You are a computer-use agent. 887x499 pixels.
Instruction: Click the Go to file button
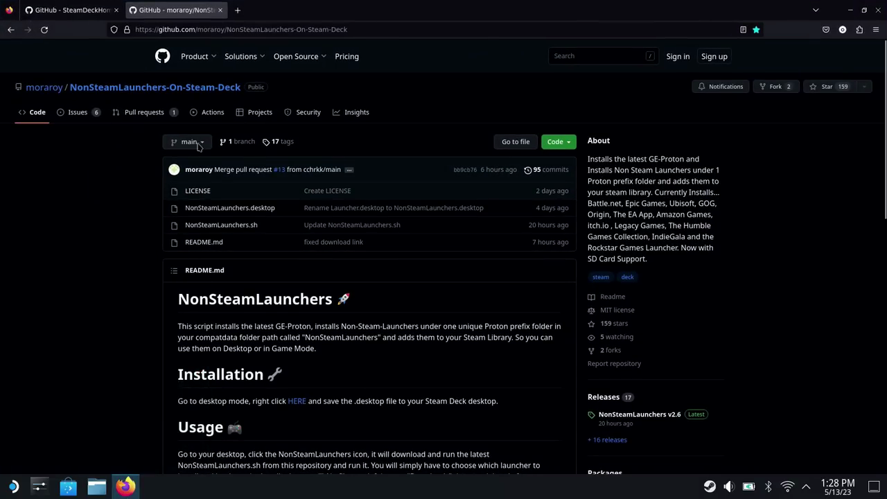coord(516,142)
